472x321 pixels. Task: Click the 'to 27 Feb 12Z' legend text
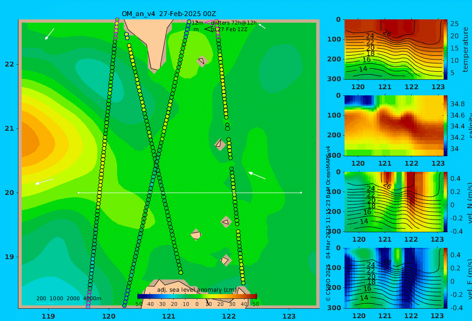(x=229, y=30)
